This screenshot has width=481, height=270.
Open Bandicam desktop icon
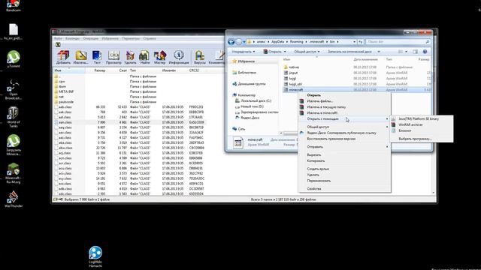[x=14, y=5]
